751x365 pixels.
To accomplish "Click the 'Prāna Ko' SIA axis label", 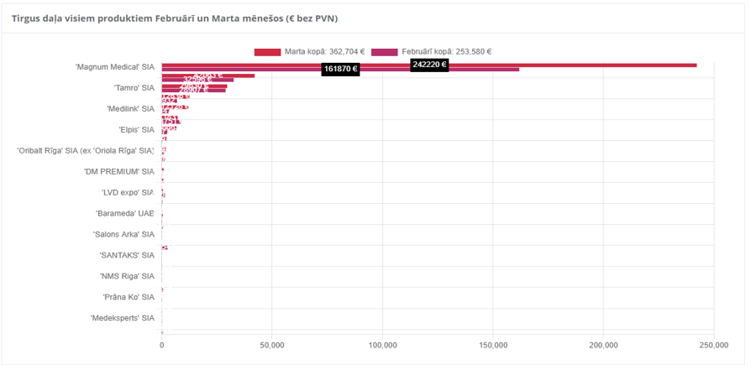I will (129, 297).
